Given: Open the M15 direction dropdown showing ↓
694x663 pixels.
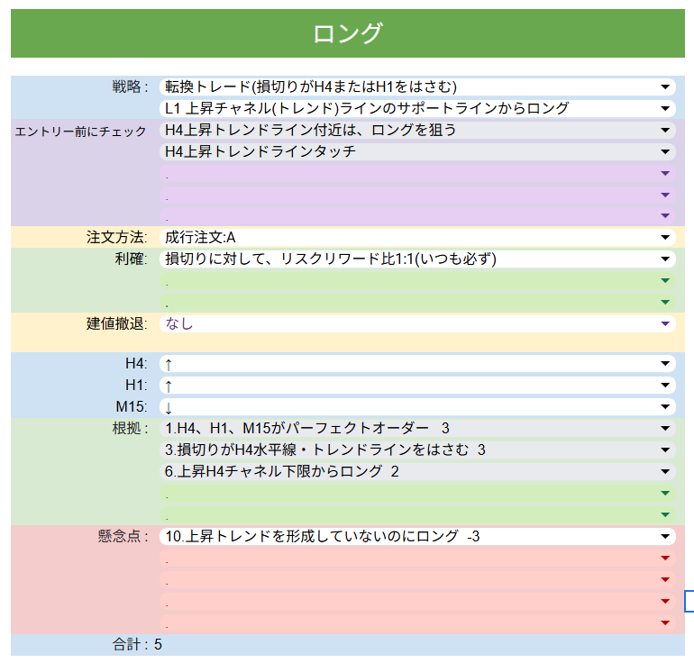Looking at the screenshot, I should 415,407.
